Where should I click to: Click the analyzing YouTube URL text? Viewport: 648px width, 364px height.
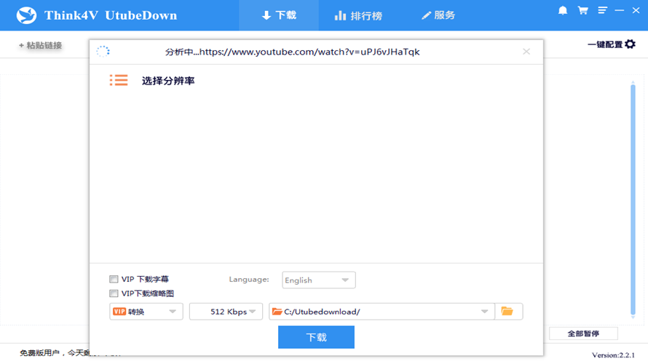292,52
